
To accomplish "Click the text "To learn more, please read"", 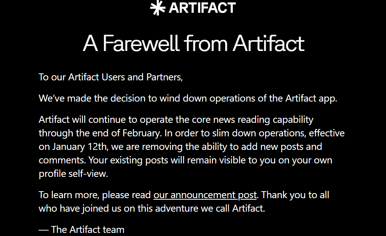I will point(95,195).
